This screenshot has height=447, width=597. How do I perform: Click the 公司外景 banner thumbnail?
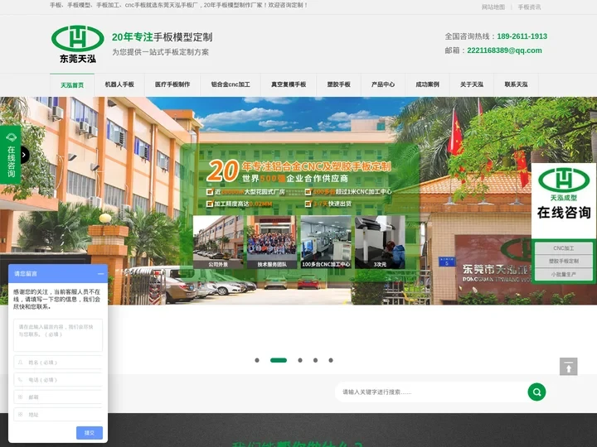(218, 242)
